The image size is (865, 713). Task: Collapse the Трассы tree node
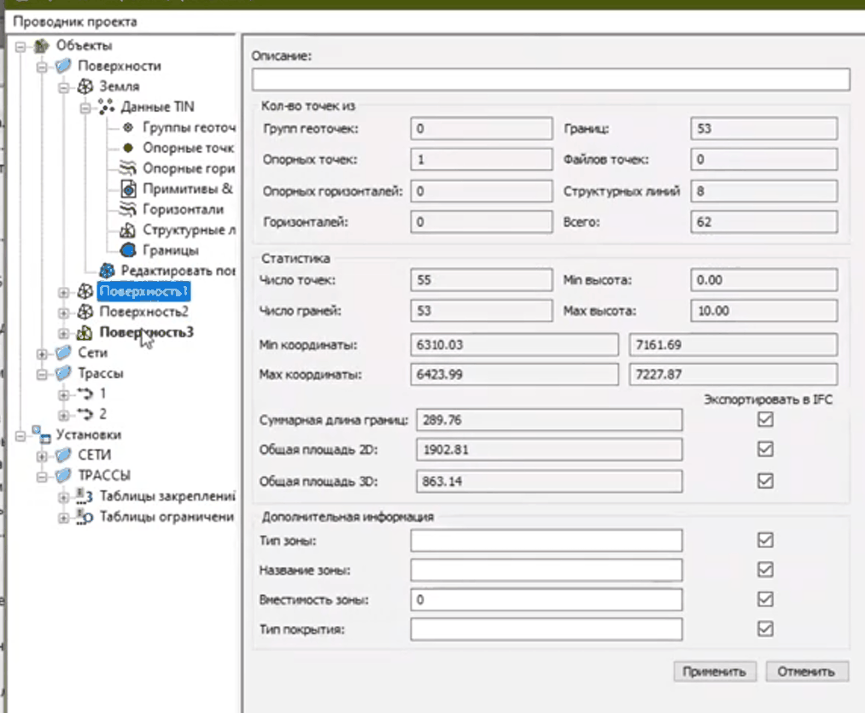(42, 373)
